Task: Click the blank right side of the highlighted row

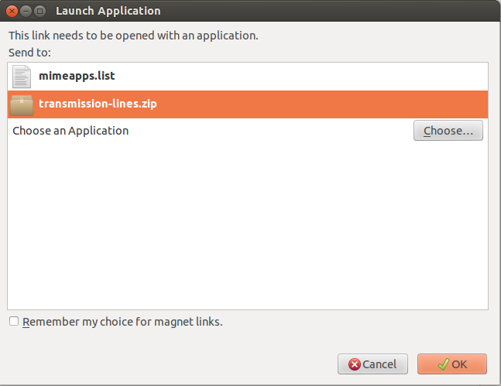Action: (x=348, y=104)
